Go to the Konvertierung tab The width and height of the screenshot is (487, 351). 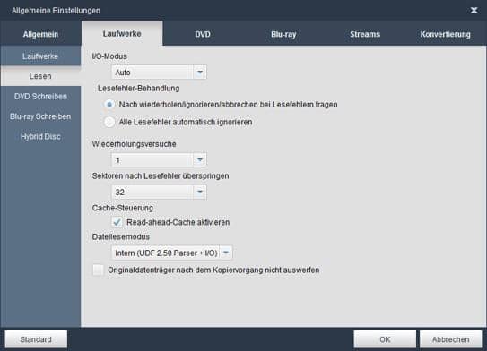445,34
